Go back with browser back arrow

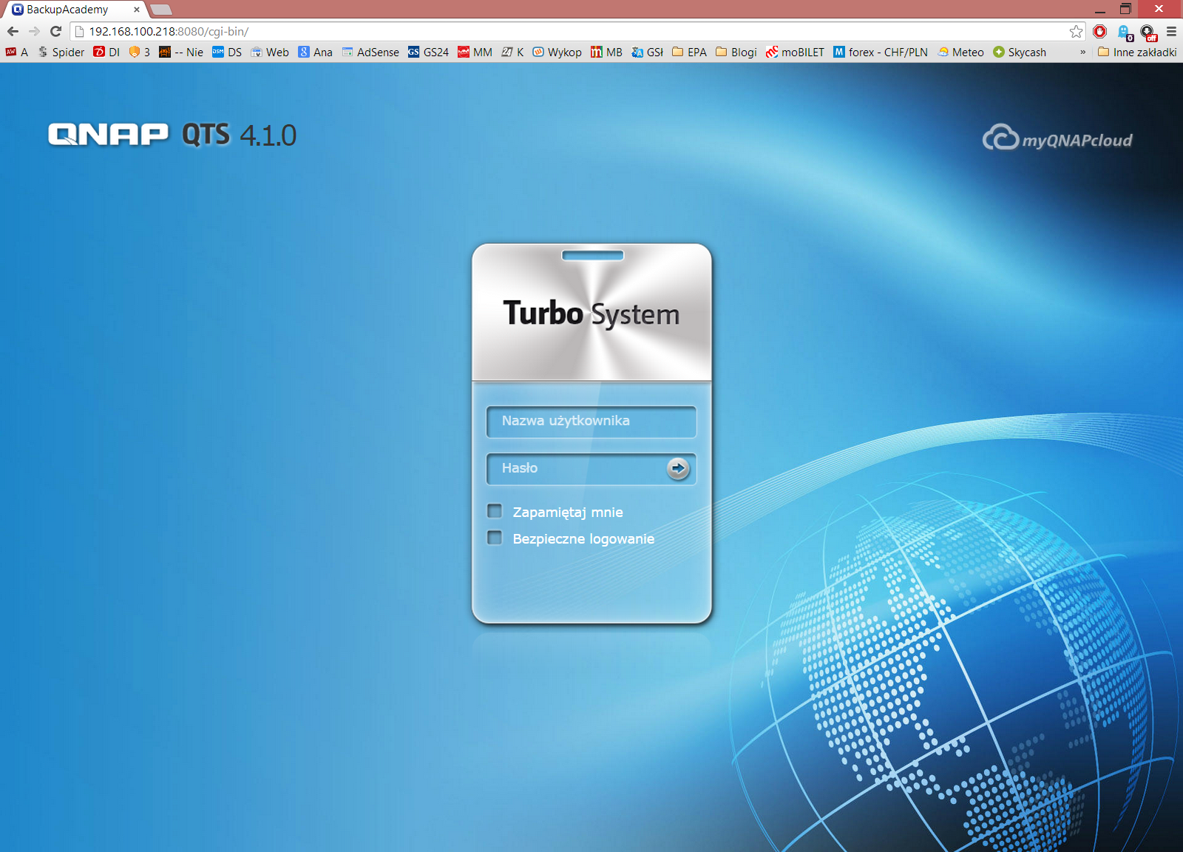click(x=13, y=31)
